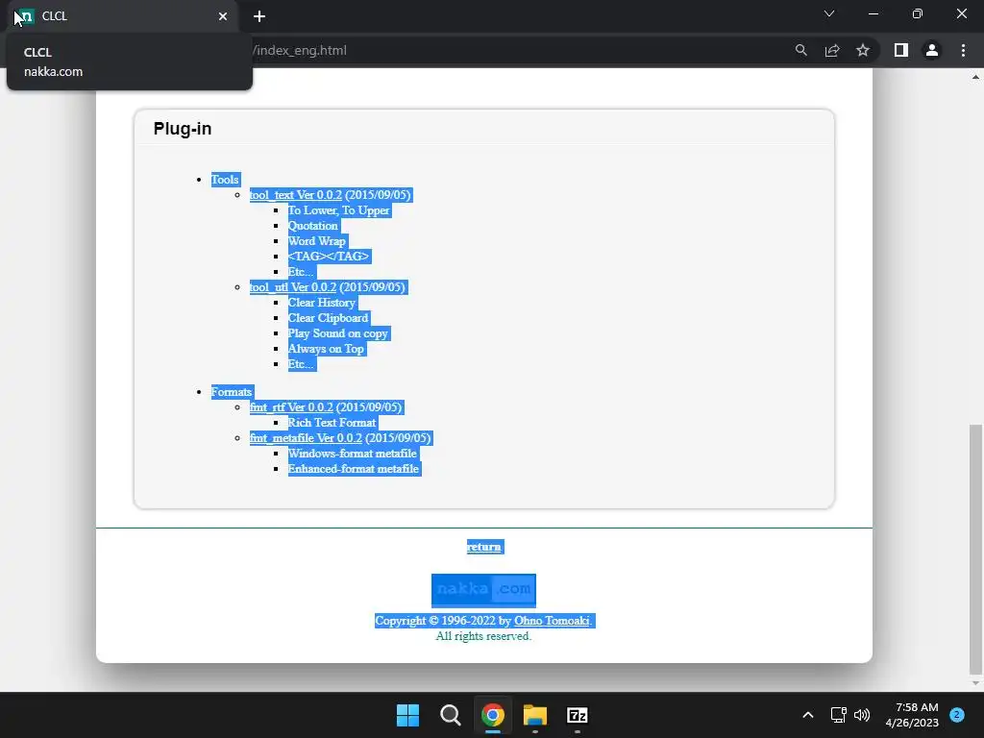Select the CLCL tab
This screenshot has width=984, height=738.
pyautogui.click(x=122, y=16)
